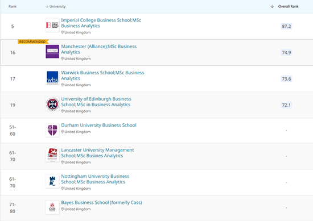This screenshot has width=313, height=221.
Task: Click the Durham University shield logo
Action: pos(52,130)
